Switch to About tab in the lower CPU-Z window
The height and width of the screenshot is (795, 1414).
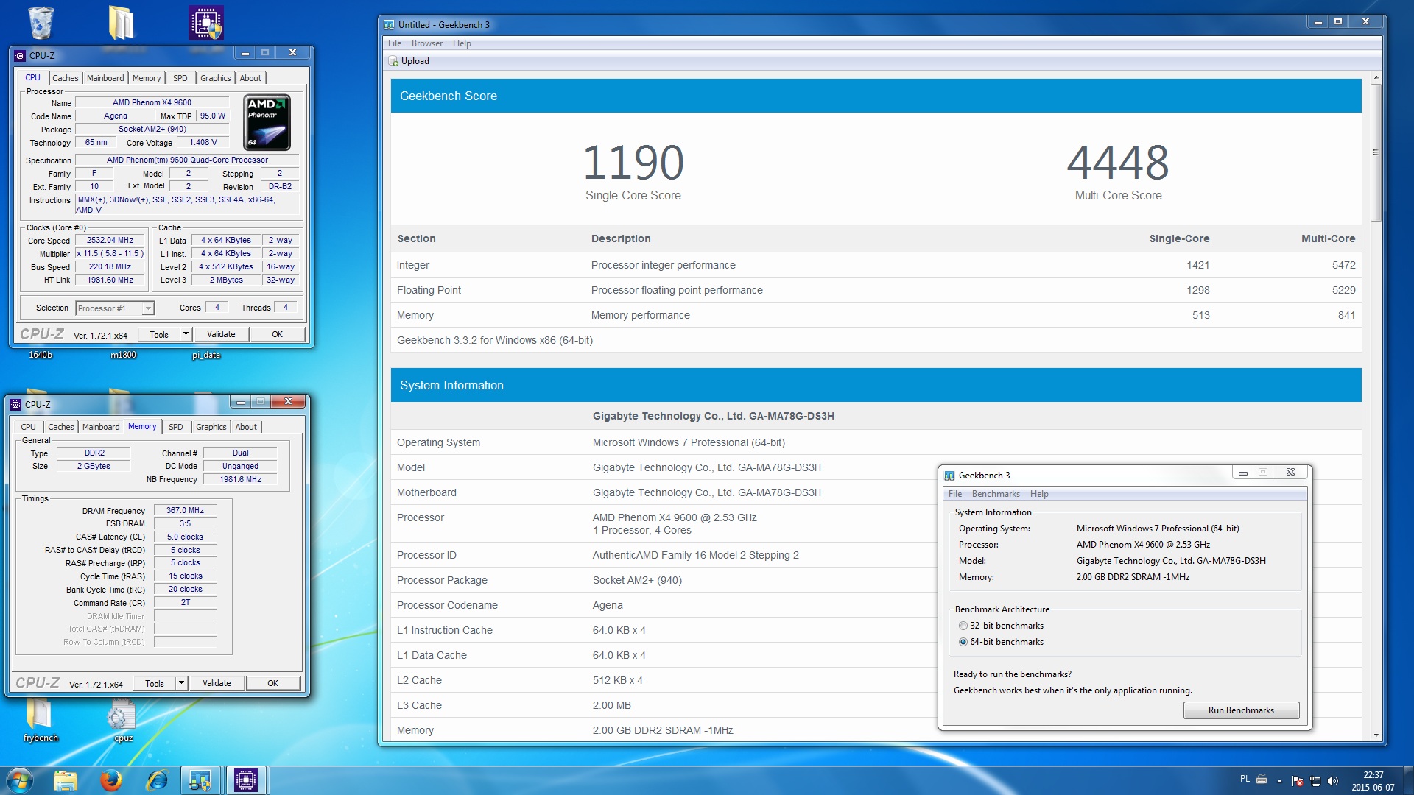point(246,427)
